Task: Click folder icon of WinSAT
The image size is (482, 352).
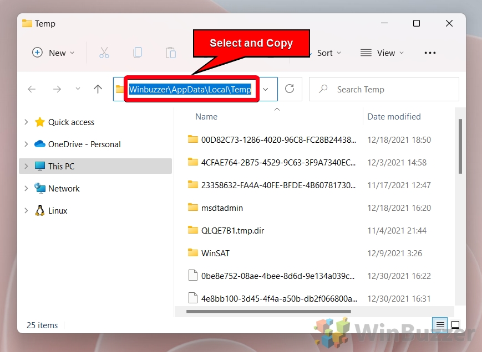Action: [x=192, y=253]
